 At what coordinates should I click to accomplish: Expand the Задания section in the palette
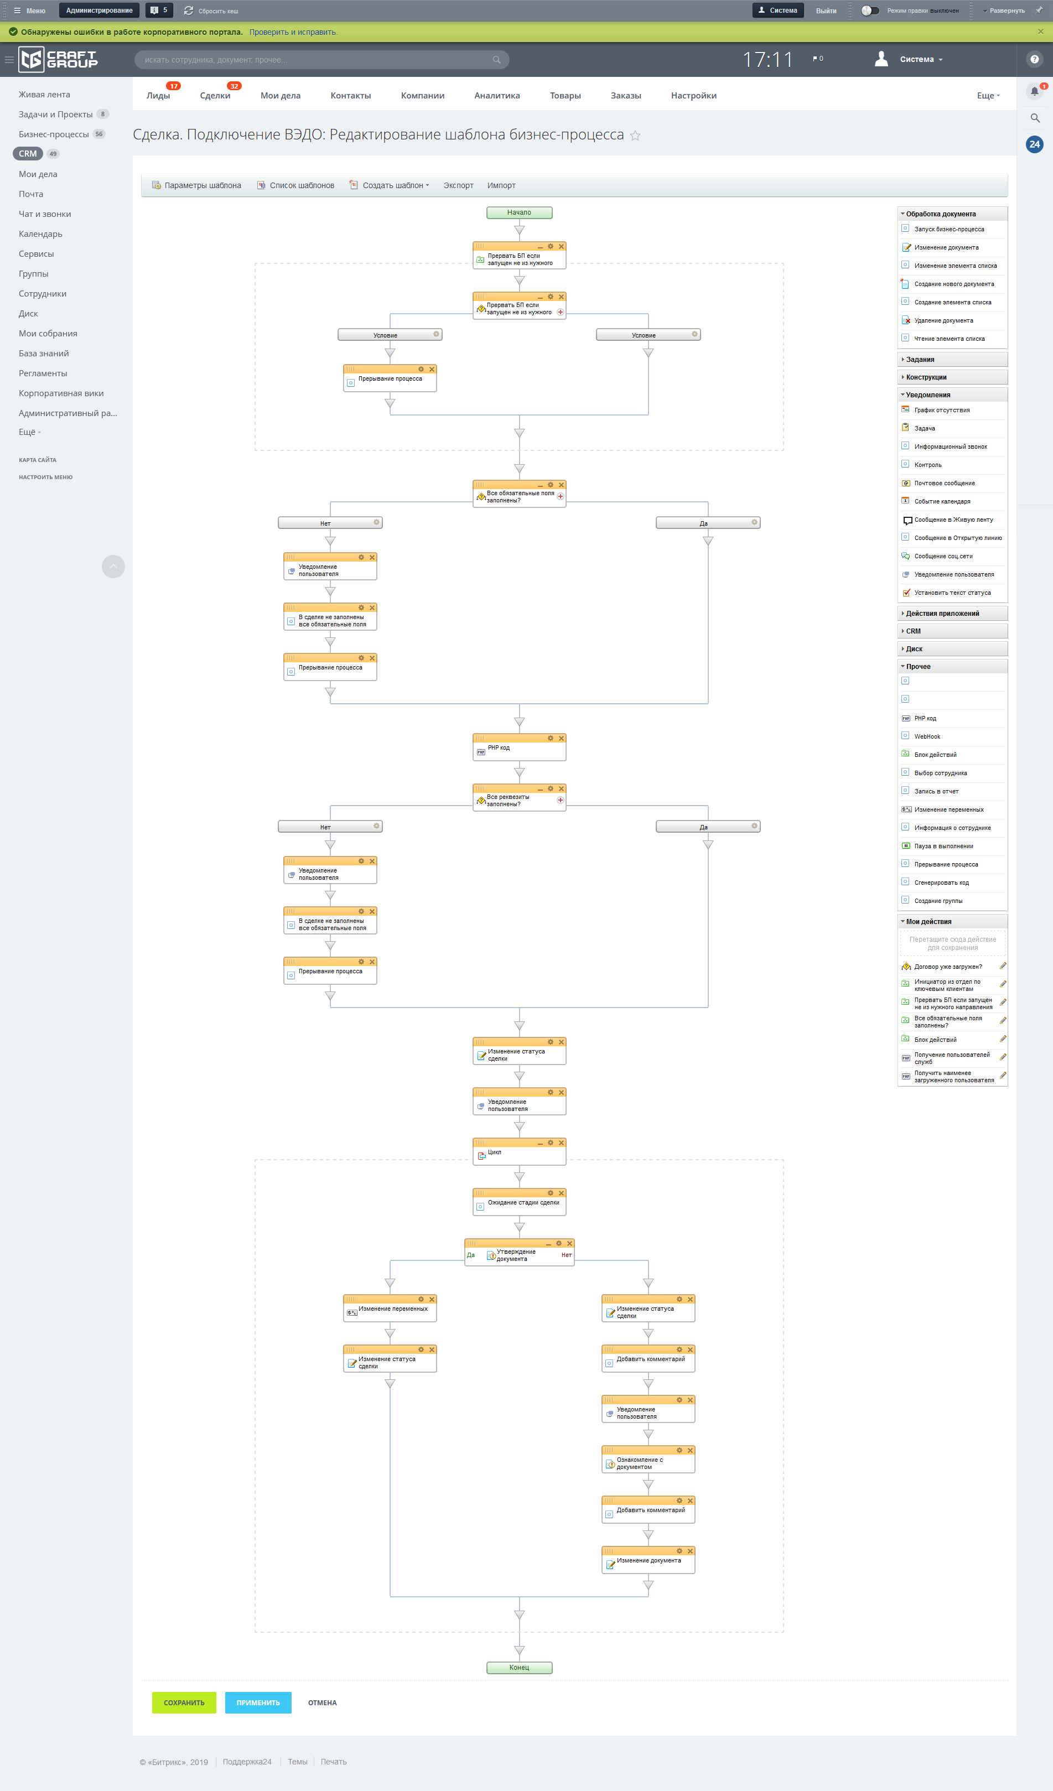tap(920, 360)
